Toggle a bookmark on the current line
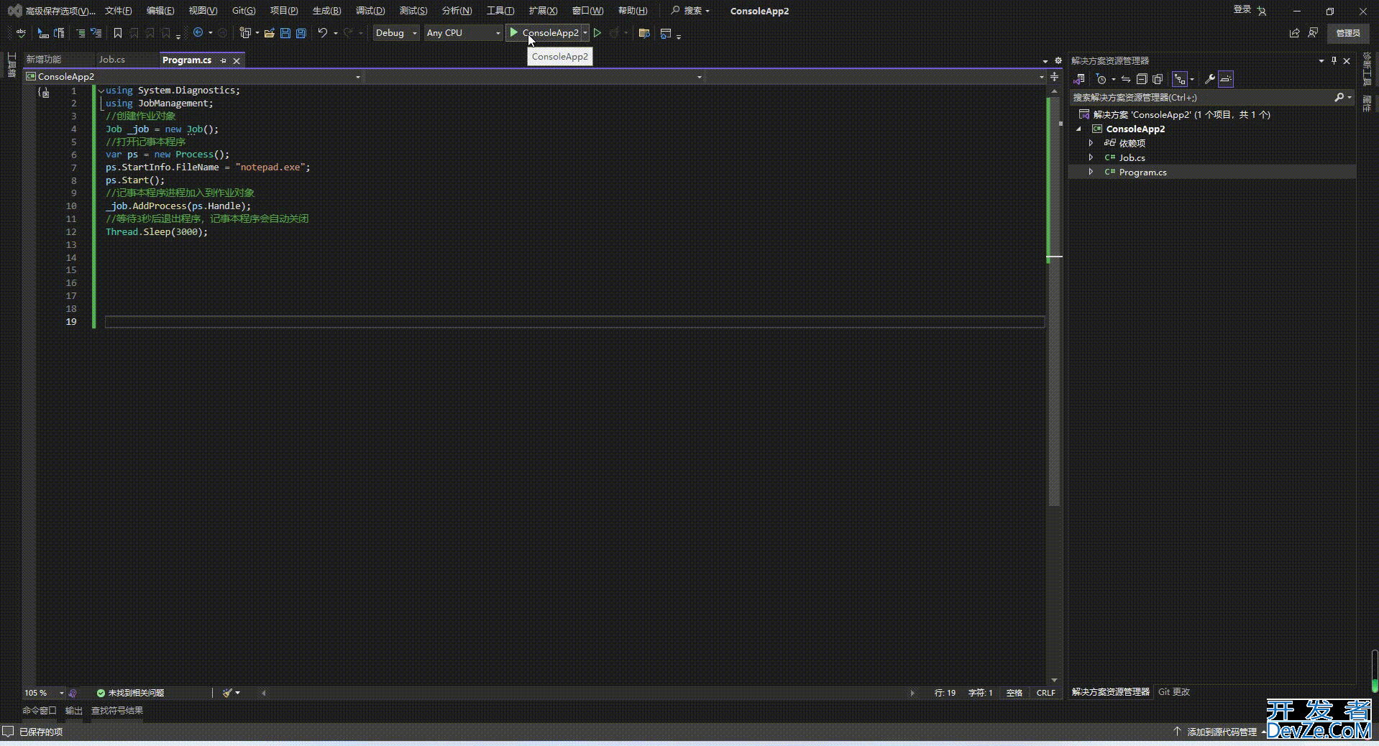 coord(118,33)
